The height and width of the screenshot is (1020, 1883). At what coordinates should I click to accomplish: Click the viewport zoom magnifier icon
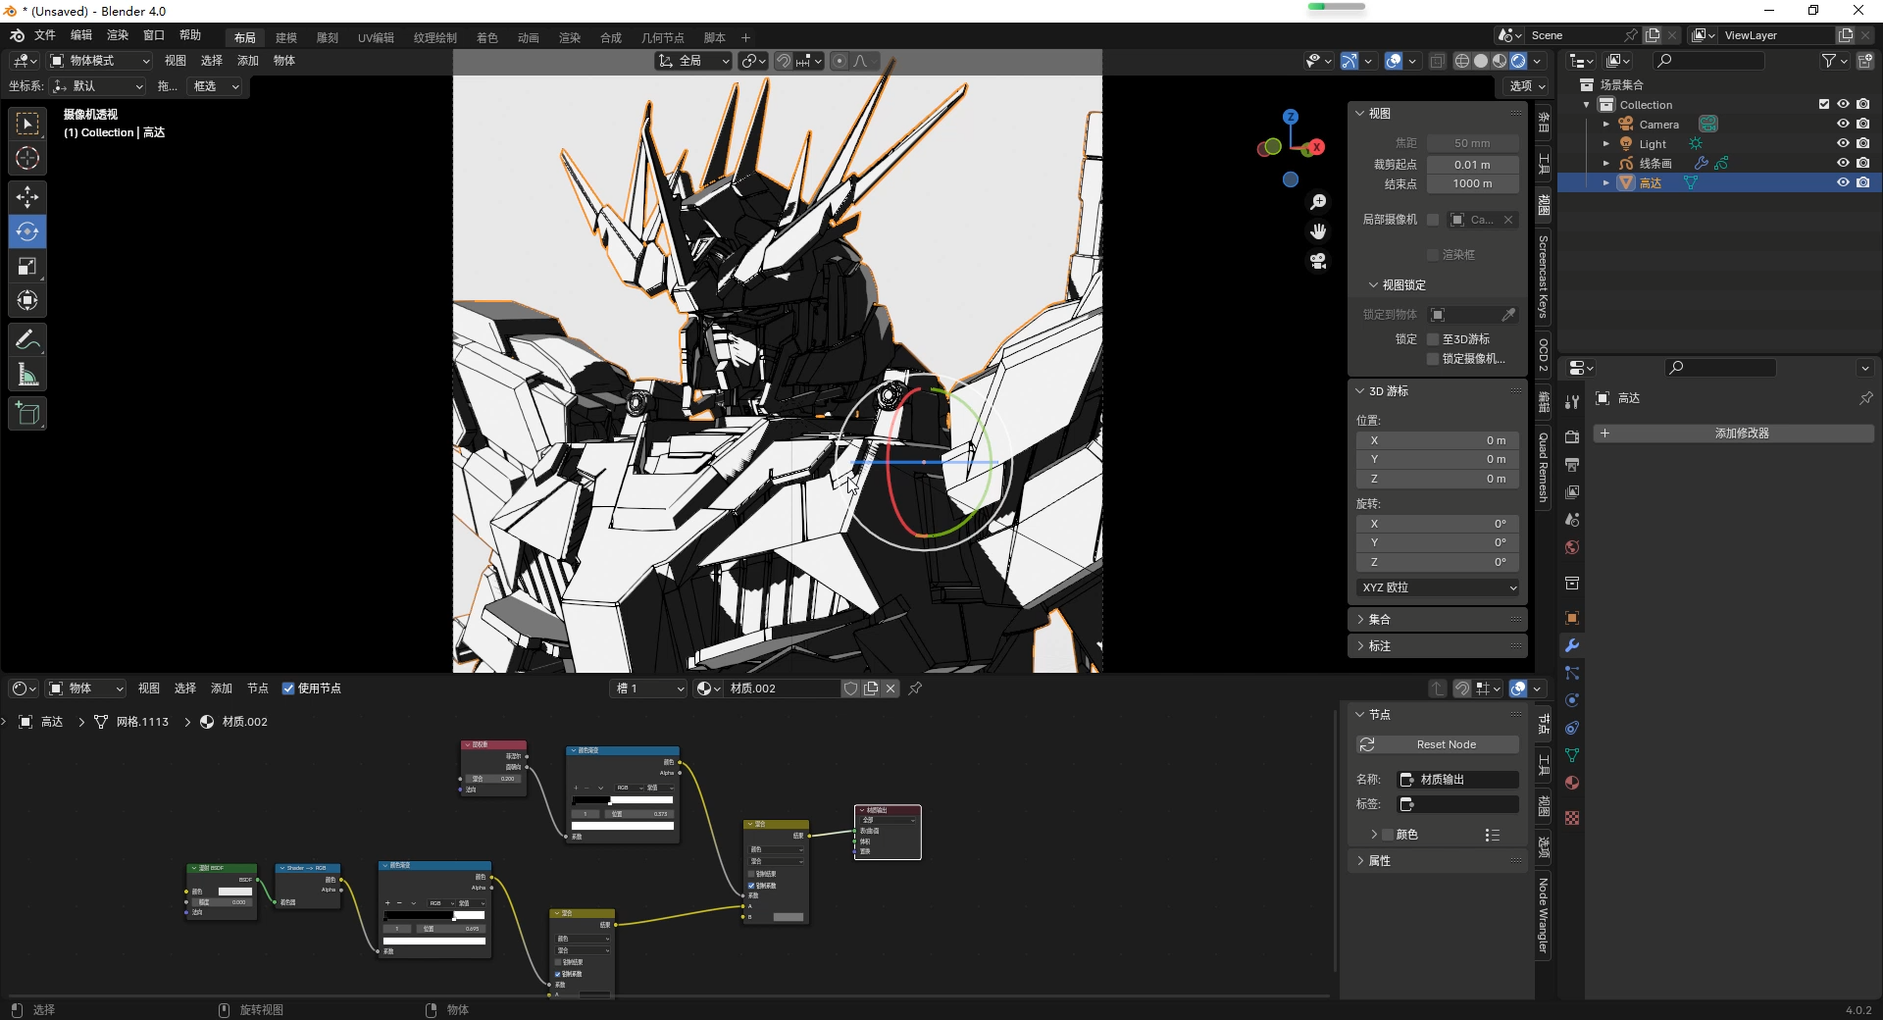click(1318, 202)
